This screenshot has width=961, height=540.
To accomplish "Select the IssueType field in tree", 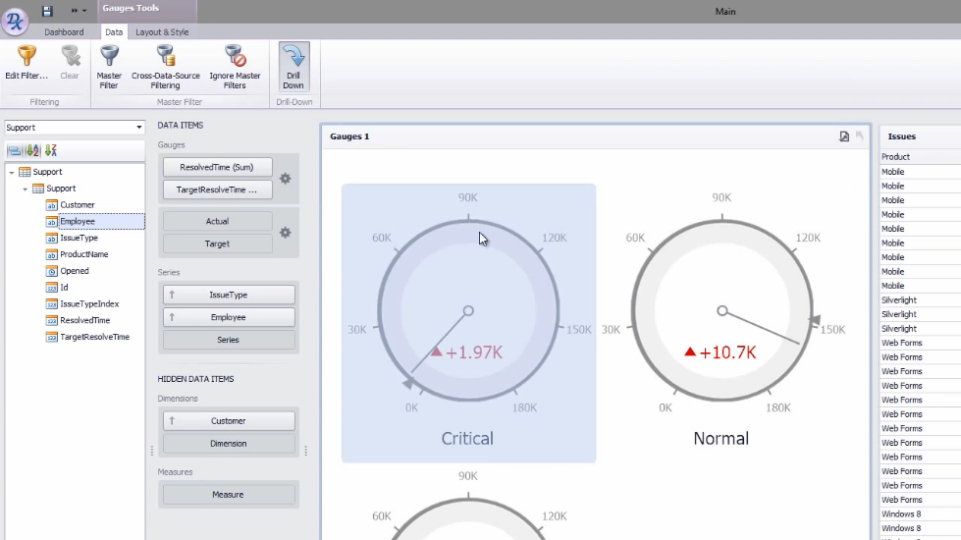I will 80,238.
